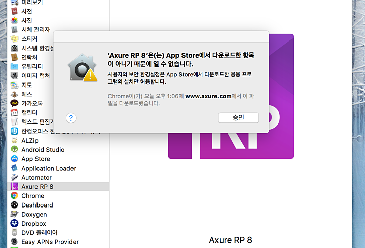
Task: Select the 유틸리티 folder icon
Action: (x=14, y=66)
